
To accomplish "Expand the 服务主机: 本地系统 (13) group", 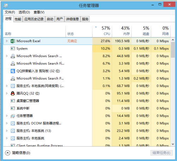I will tap(7, 131).
